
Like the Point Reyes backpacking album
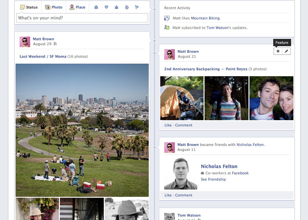[x=168, y=125]
